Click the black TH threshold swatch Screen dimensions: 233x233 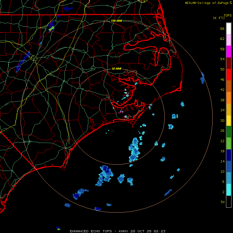pyautogui.click(x=229, y=201)
